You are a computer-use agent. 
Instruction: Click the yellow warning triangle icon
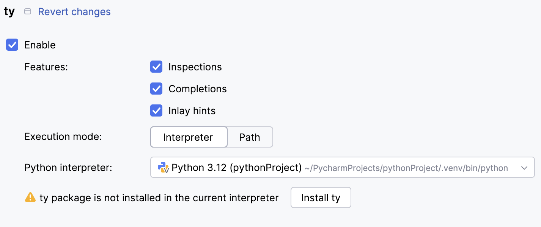[30, 197]
